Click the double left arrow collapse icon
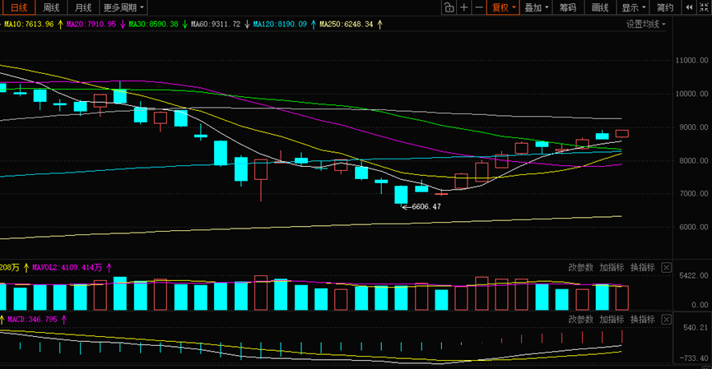Viewport: 712px width, 369px height. point(689,7)
